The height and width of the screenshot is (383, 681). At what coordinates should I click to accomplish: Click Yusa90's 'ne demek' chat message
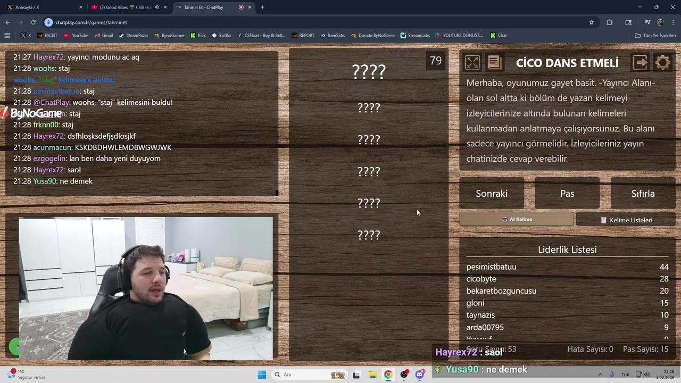point(53,181)
